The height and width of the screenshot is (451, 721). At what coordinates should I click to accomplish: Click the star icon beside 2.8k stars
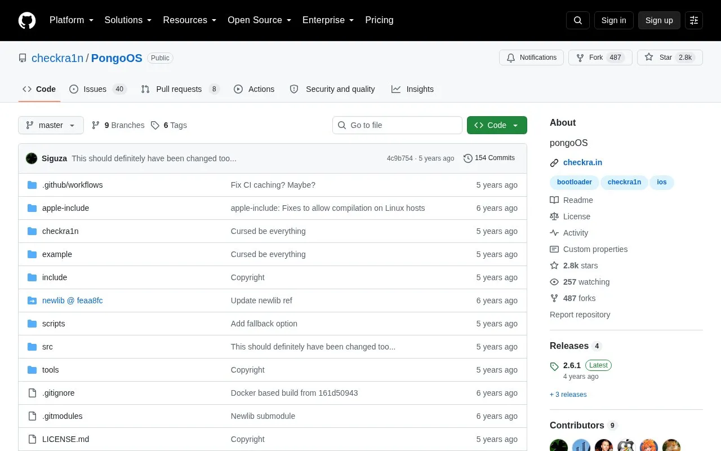[554, 266]
